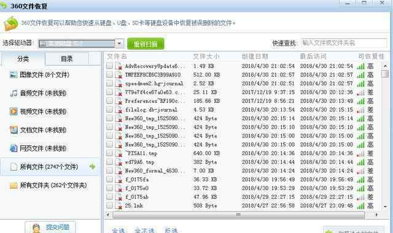This screenshot has height=233, width=393.
Task: Click the green arrow beside all files
Action: (92, 166)
